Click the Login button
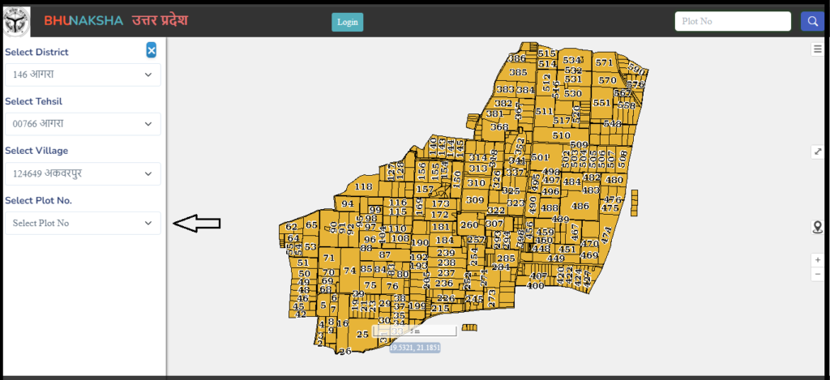This screenshot has width=830, height=380. tap(347, 22)
